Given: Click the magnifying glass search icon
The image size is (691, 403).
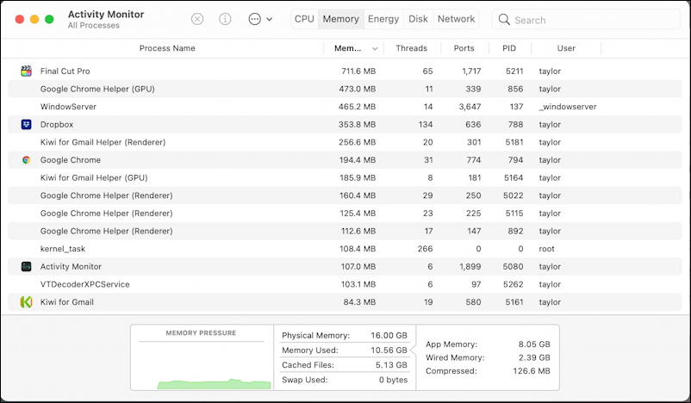Looking at the screenshot, I should click(x=504, y=20).
